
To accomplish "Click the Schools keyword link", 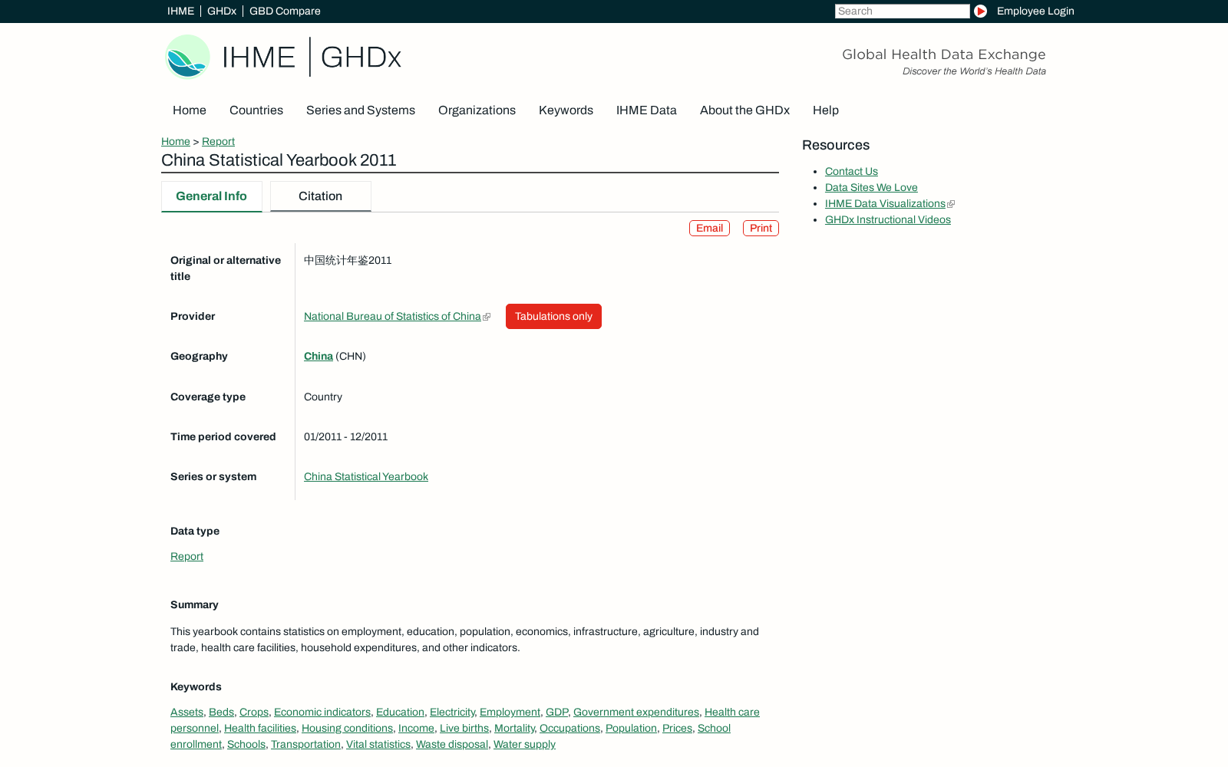I will click(x=246, y=744).
